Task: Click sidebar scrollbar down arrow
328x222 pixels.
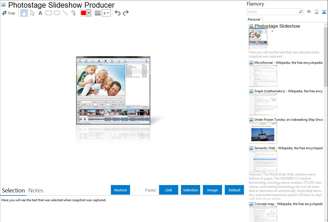Action: 326,220
